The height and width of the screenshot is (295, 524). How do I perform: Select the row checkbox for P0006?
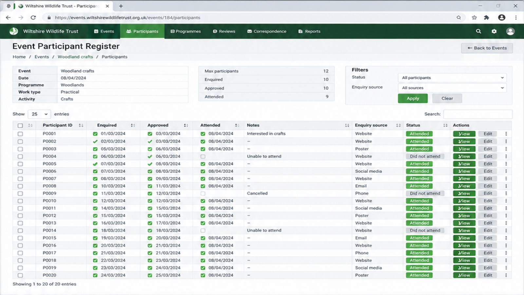(20, 171)
